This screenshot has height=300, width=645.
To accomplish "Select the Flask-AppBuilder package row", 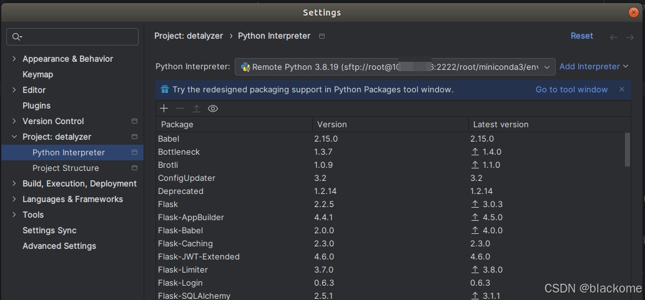I will click(390, 218).
